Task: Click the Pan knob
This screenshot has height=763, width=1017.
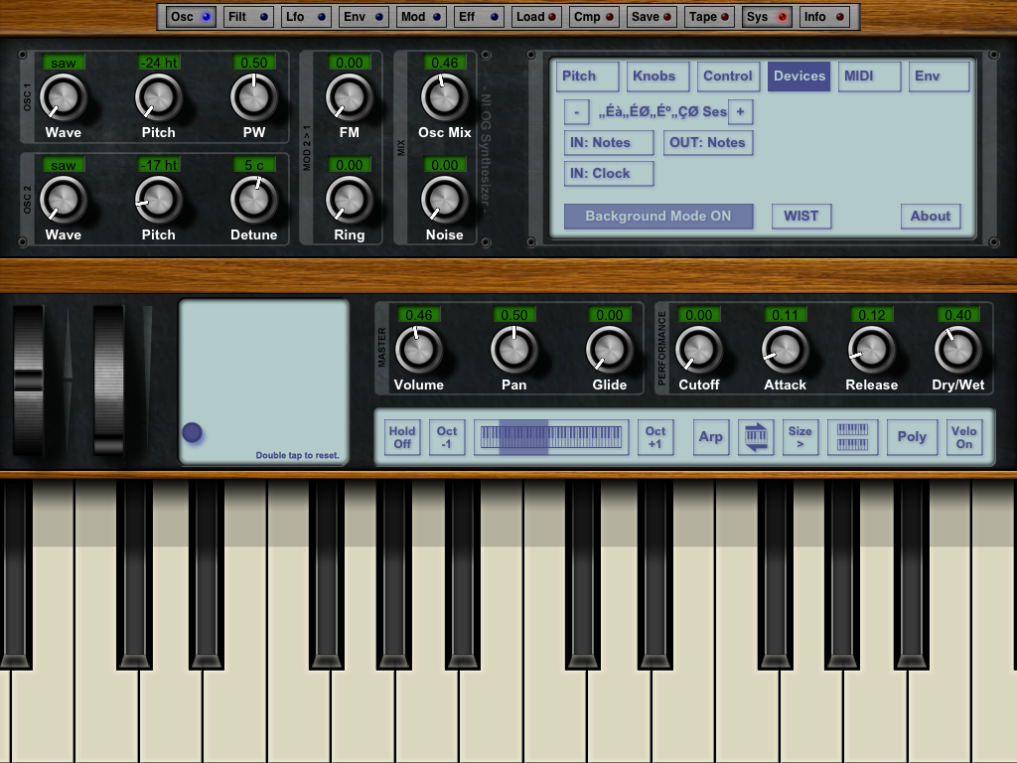Action: point(513,349)
